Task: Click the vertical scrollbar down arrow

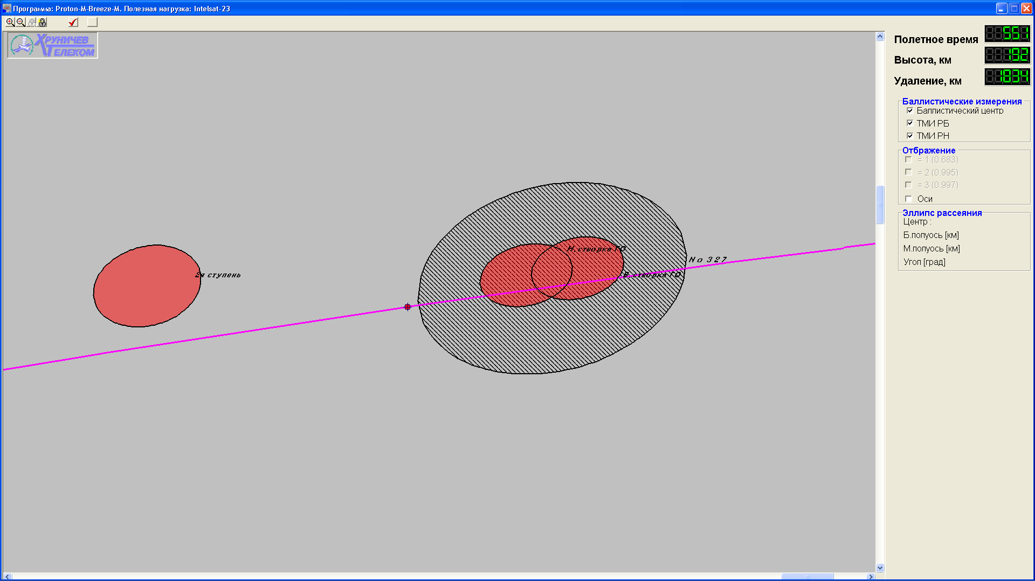Action: click(x=880, y=568)
